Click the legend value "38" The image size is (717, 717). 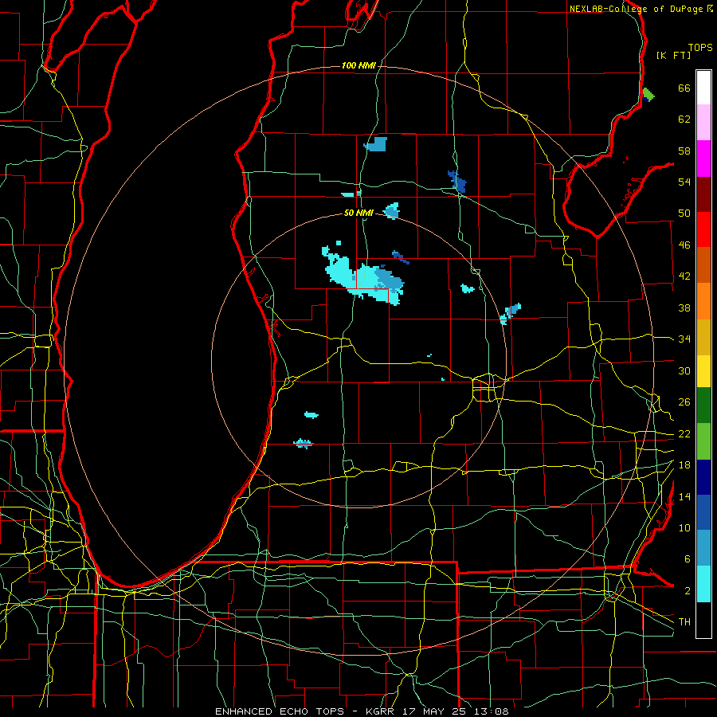tap(684, 308)
